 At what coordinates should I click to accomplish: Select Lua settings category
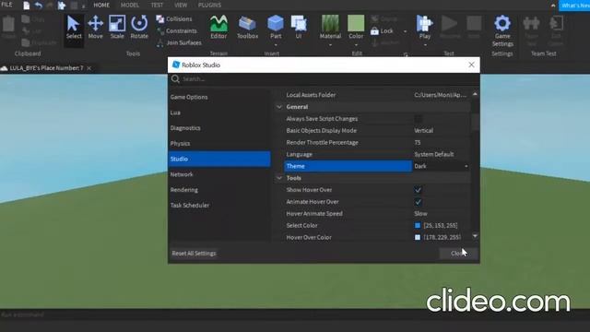219,113
